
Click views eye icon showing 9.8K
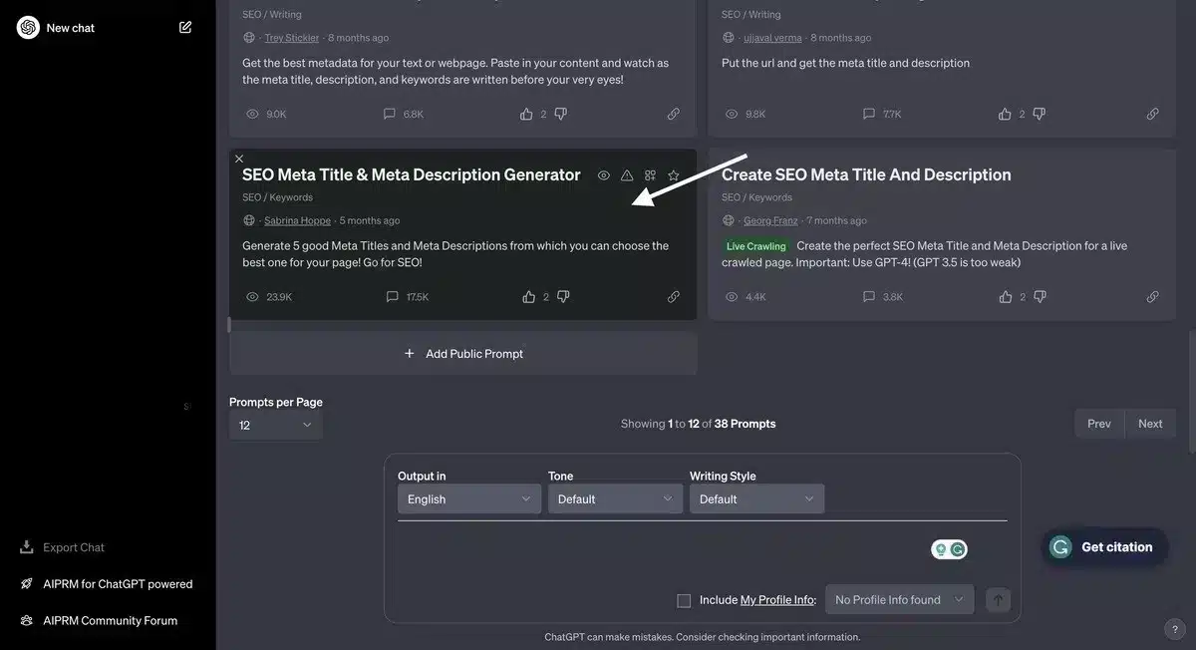(x=732, y=114)
